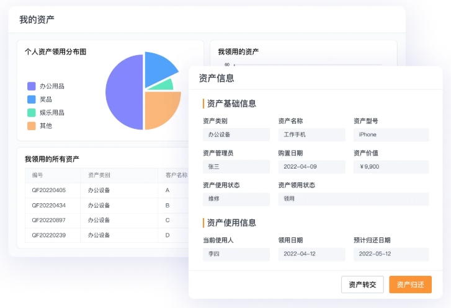Screen dimensions: 451x308
Task: Click the 资产名称 field showing 工作手机
Action: (x=311, y=134)
